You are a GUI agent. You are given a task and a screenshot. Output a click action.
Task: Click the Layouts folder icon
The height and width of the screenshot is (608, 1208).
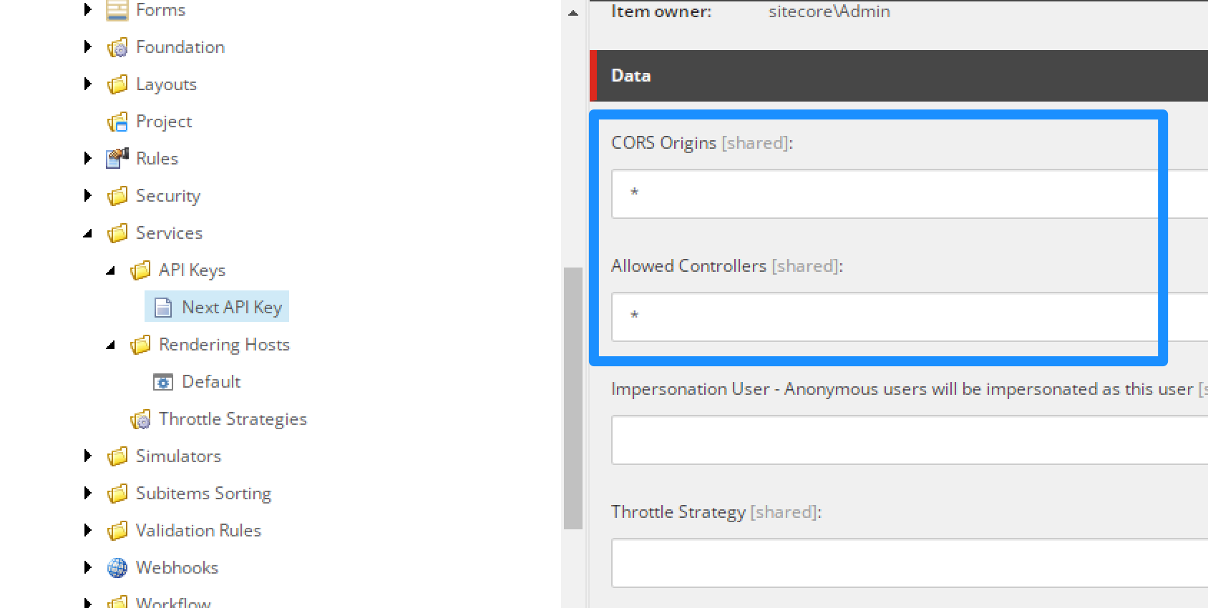pos(117,84)
